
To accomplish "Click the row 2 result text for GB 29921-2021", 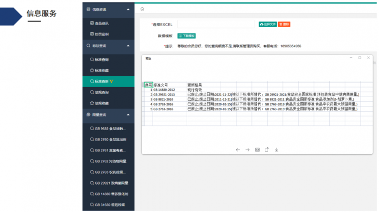I will pos(273,95).
